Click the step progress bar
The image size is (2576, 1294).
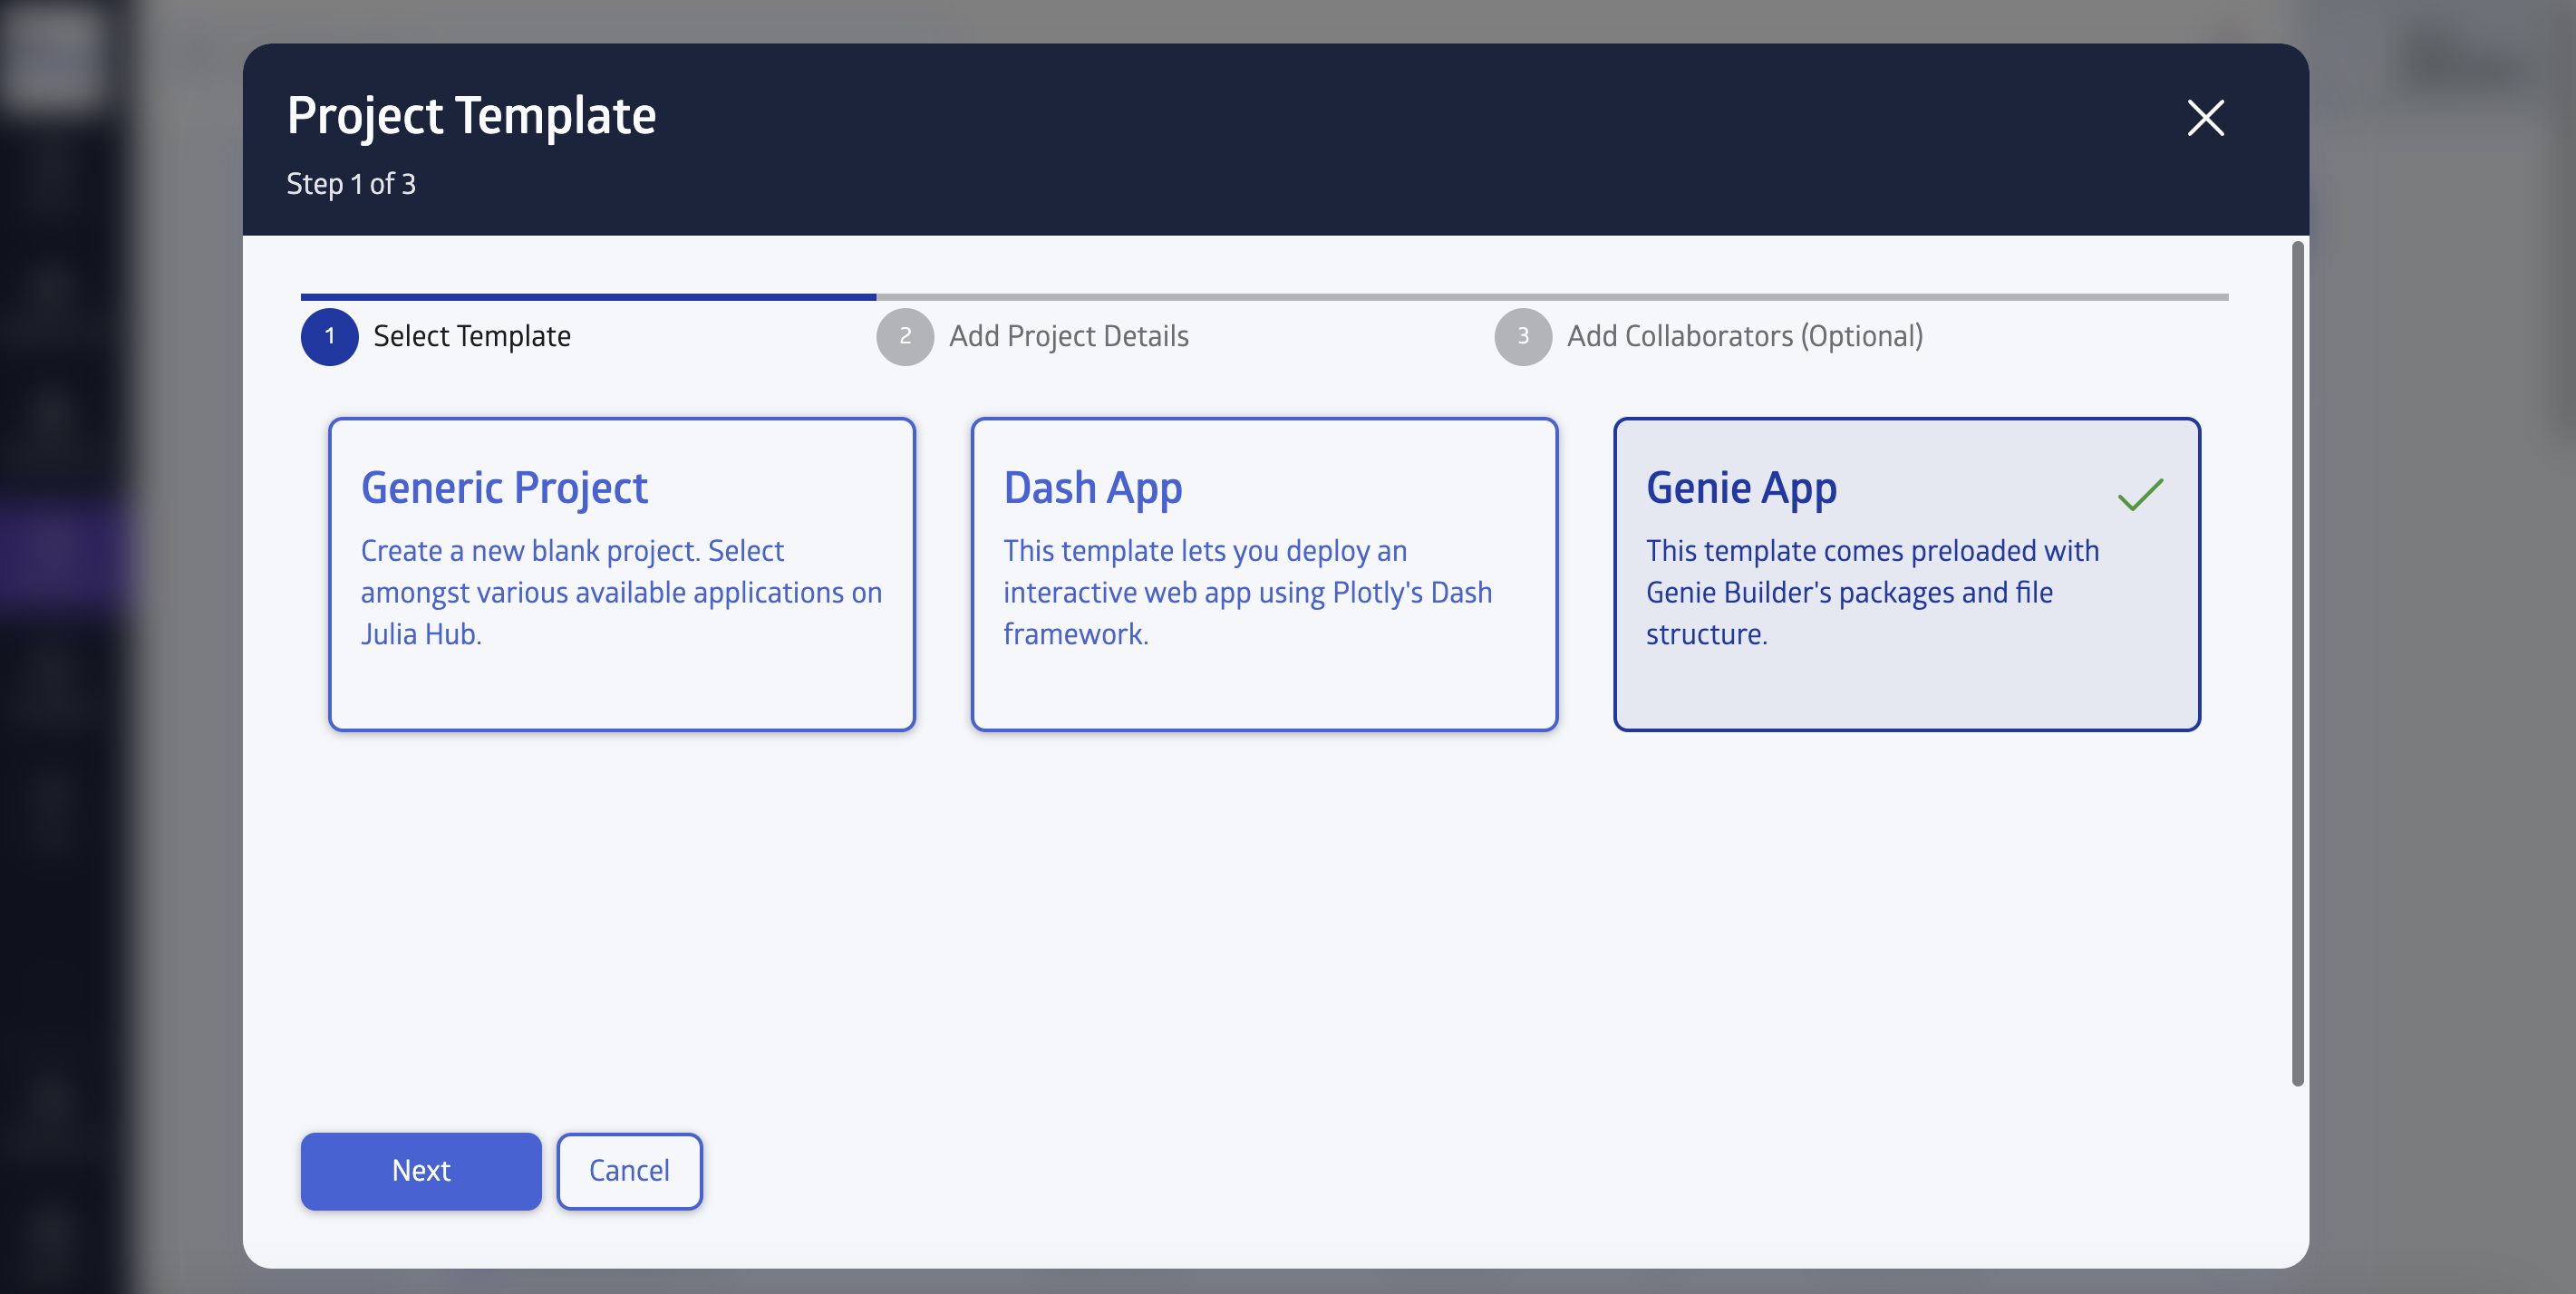coord(1264,297)
